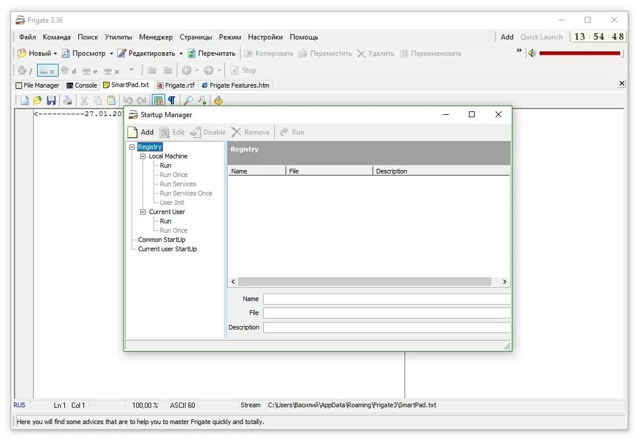Click Add in Startup Manager toolbar

point(141,132)
